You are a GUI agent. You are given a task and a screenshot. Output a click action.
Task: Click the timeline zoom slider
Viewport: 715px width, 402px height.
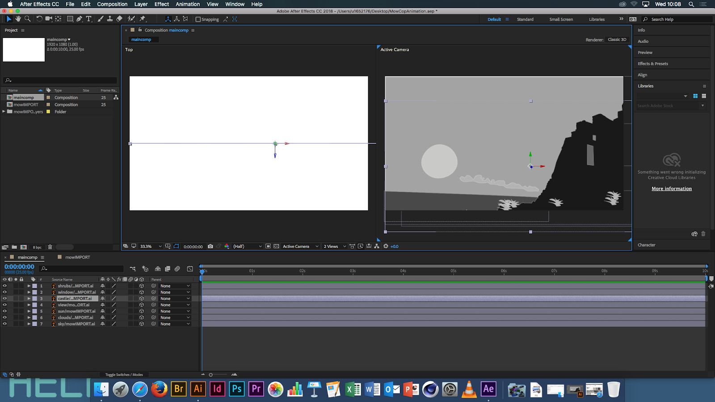pyautogui.click(x=218, y=375)
